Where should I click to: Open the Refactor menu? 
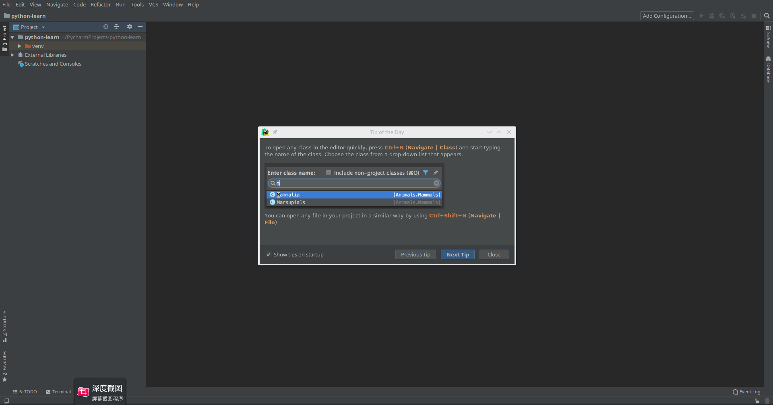coord(100,4)
